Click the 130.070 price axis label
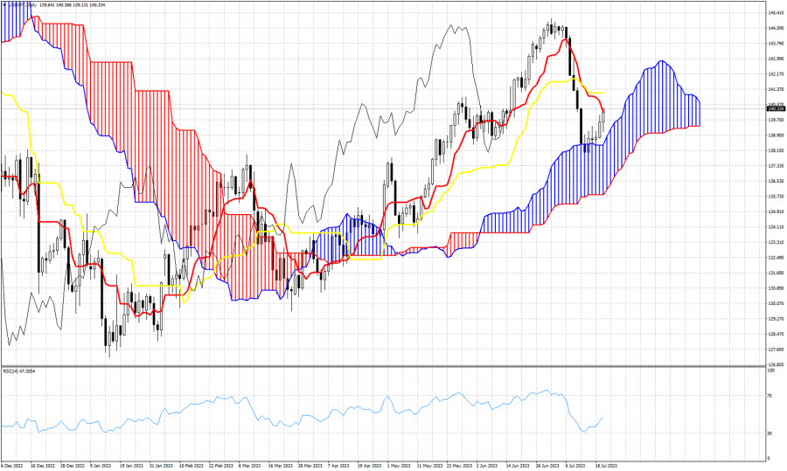Image resolution: width=787 pixels, height=471 pixels. click(x=776, y=303)
